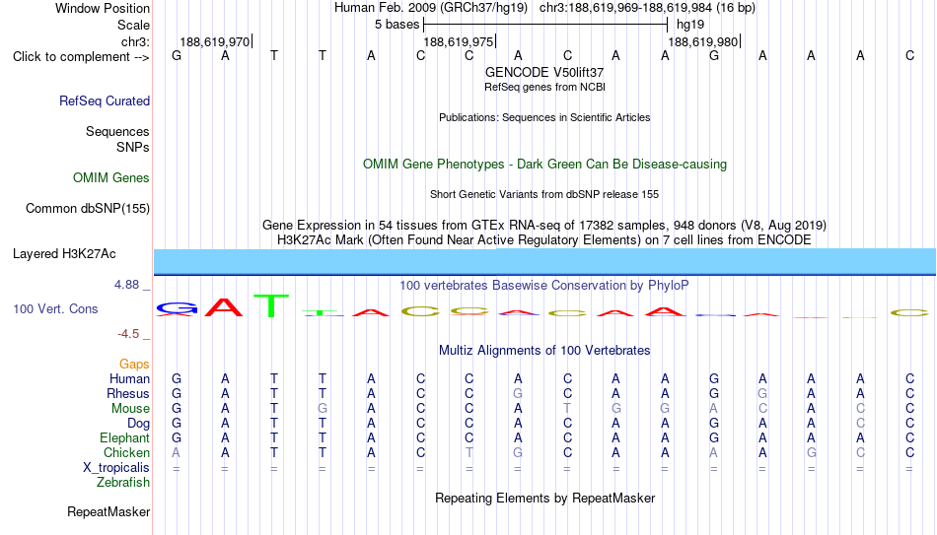Viewport: 937px width, 535px height.
Task: Click the large red A conservation logo letter
Action: click(x=224, y=306)
